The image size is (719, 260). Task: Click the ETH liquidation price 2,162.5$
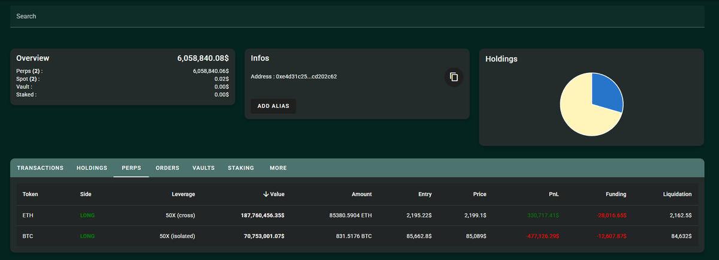[x=681, y=215]
